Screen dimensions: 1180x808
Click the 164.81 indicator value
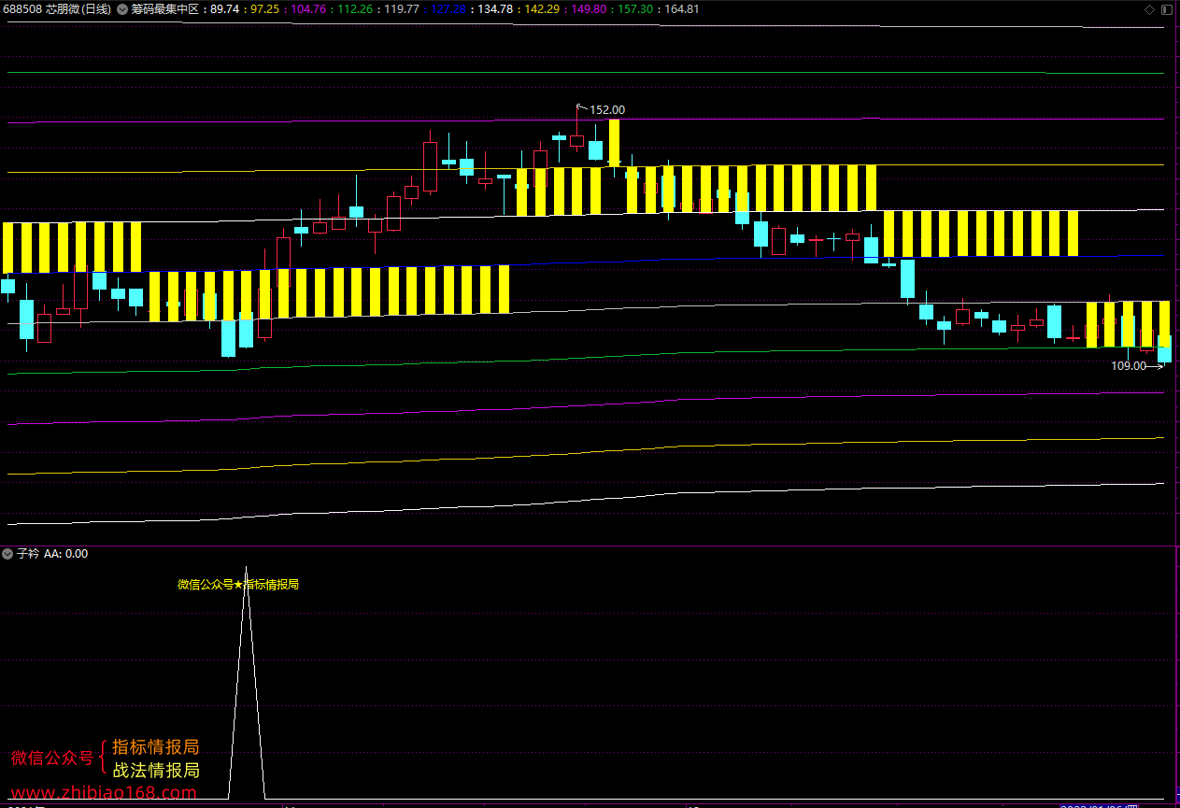click(x=682, y=9)
